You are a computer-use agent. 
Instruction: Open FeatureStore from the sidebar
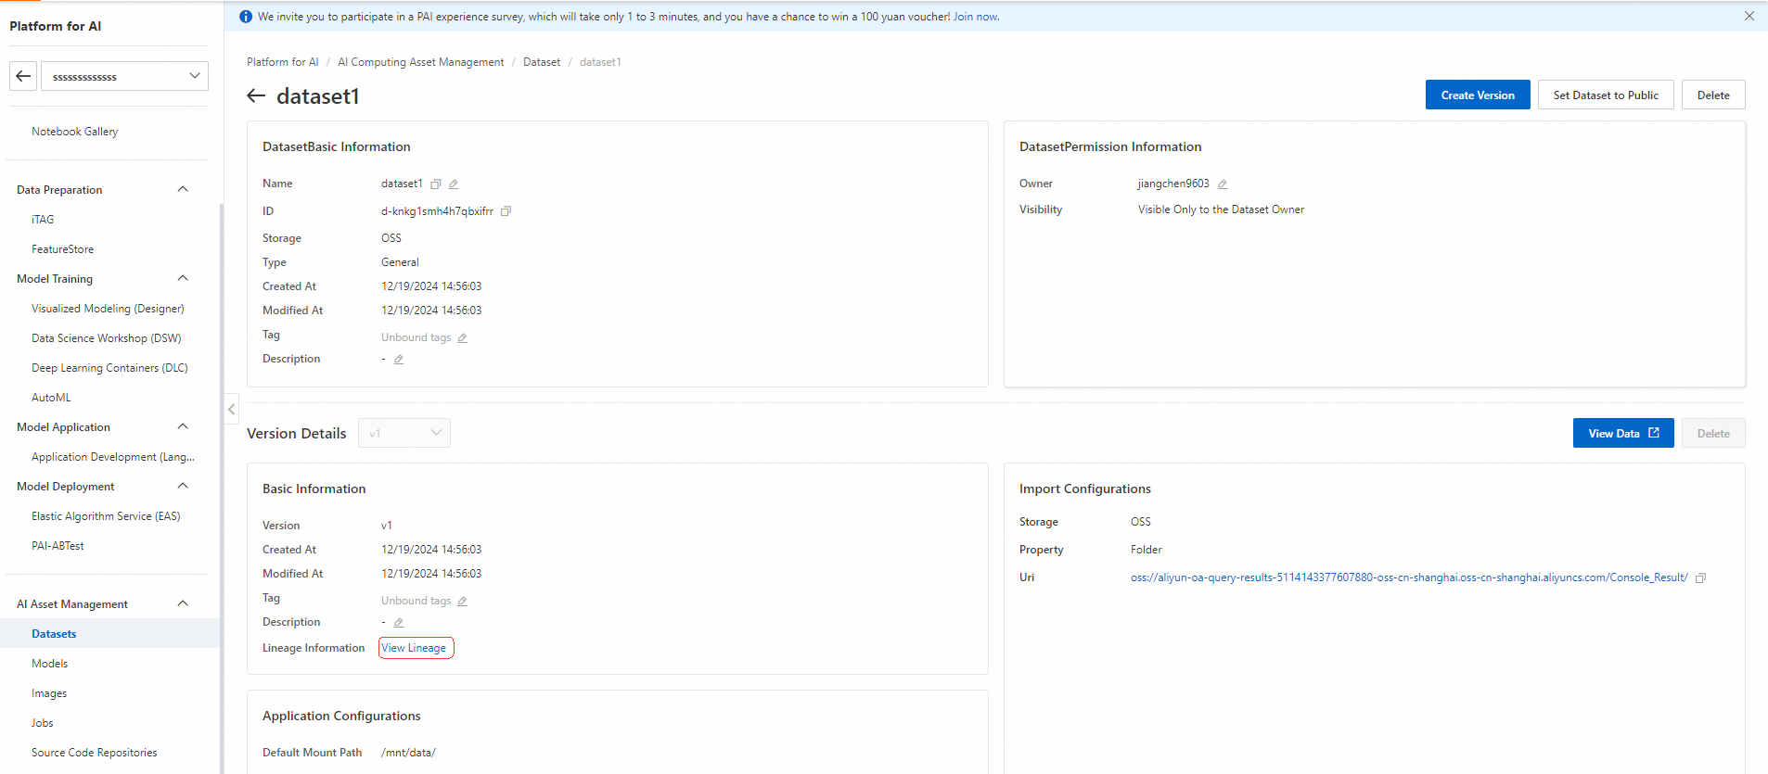[x=62, y=249]
